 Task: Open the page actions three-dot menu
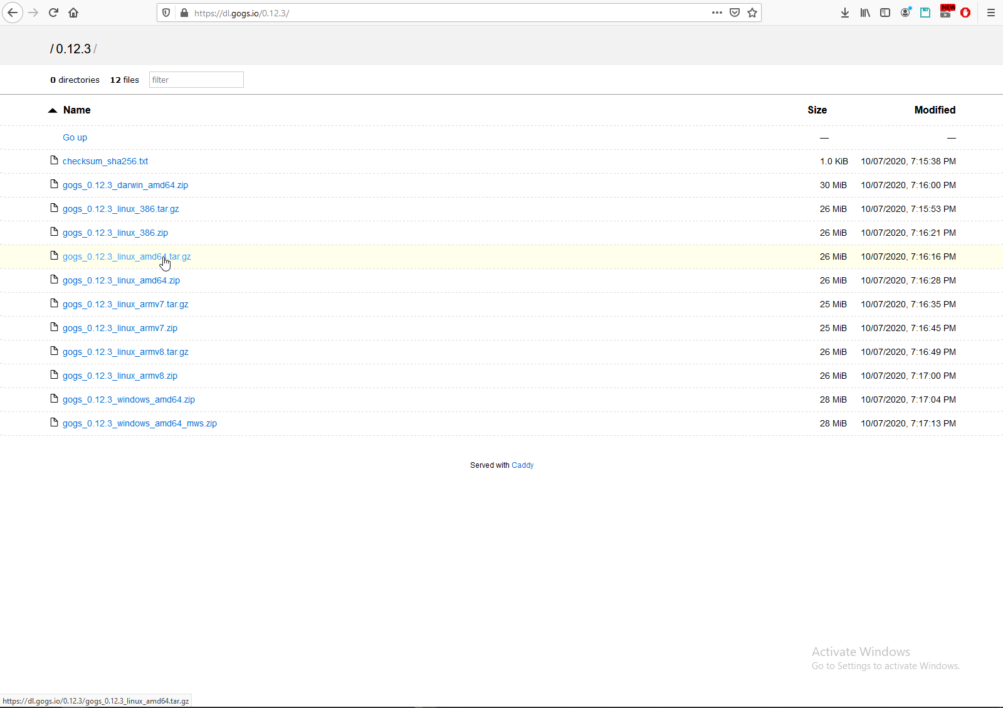[x=717, y=13]
